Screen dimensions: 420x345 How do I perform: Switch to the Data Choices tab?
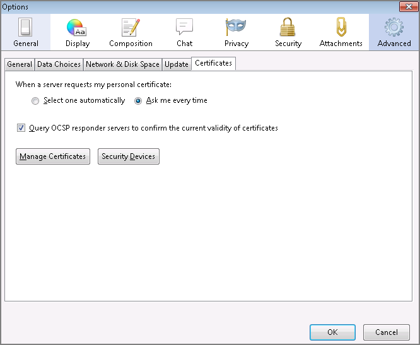pos(59,64)
